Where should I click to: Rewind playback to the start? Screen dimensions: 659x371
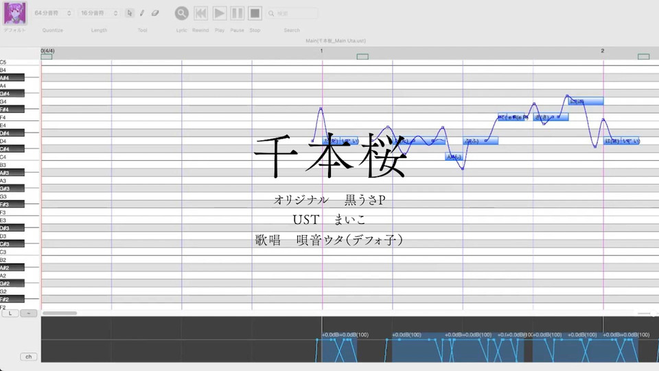201,14
